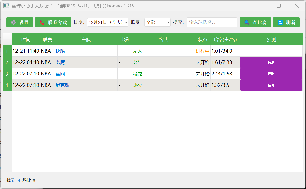Click the refresh icon on the 刷新 button

click(280, 22)
